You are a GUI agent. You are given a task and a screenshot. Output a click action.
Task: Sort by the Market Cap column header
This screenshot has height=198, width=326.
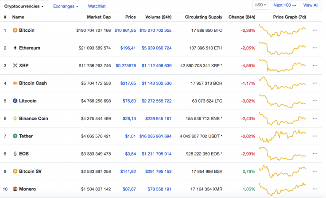tap(99, 17)
